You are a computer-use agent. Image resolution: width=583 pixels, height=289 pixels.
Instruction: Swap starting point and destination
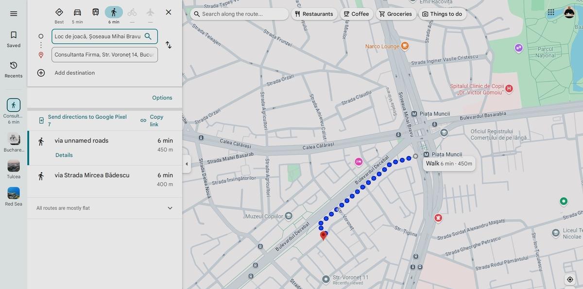coord(168,45)
